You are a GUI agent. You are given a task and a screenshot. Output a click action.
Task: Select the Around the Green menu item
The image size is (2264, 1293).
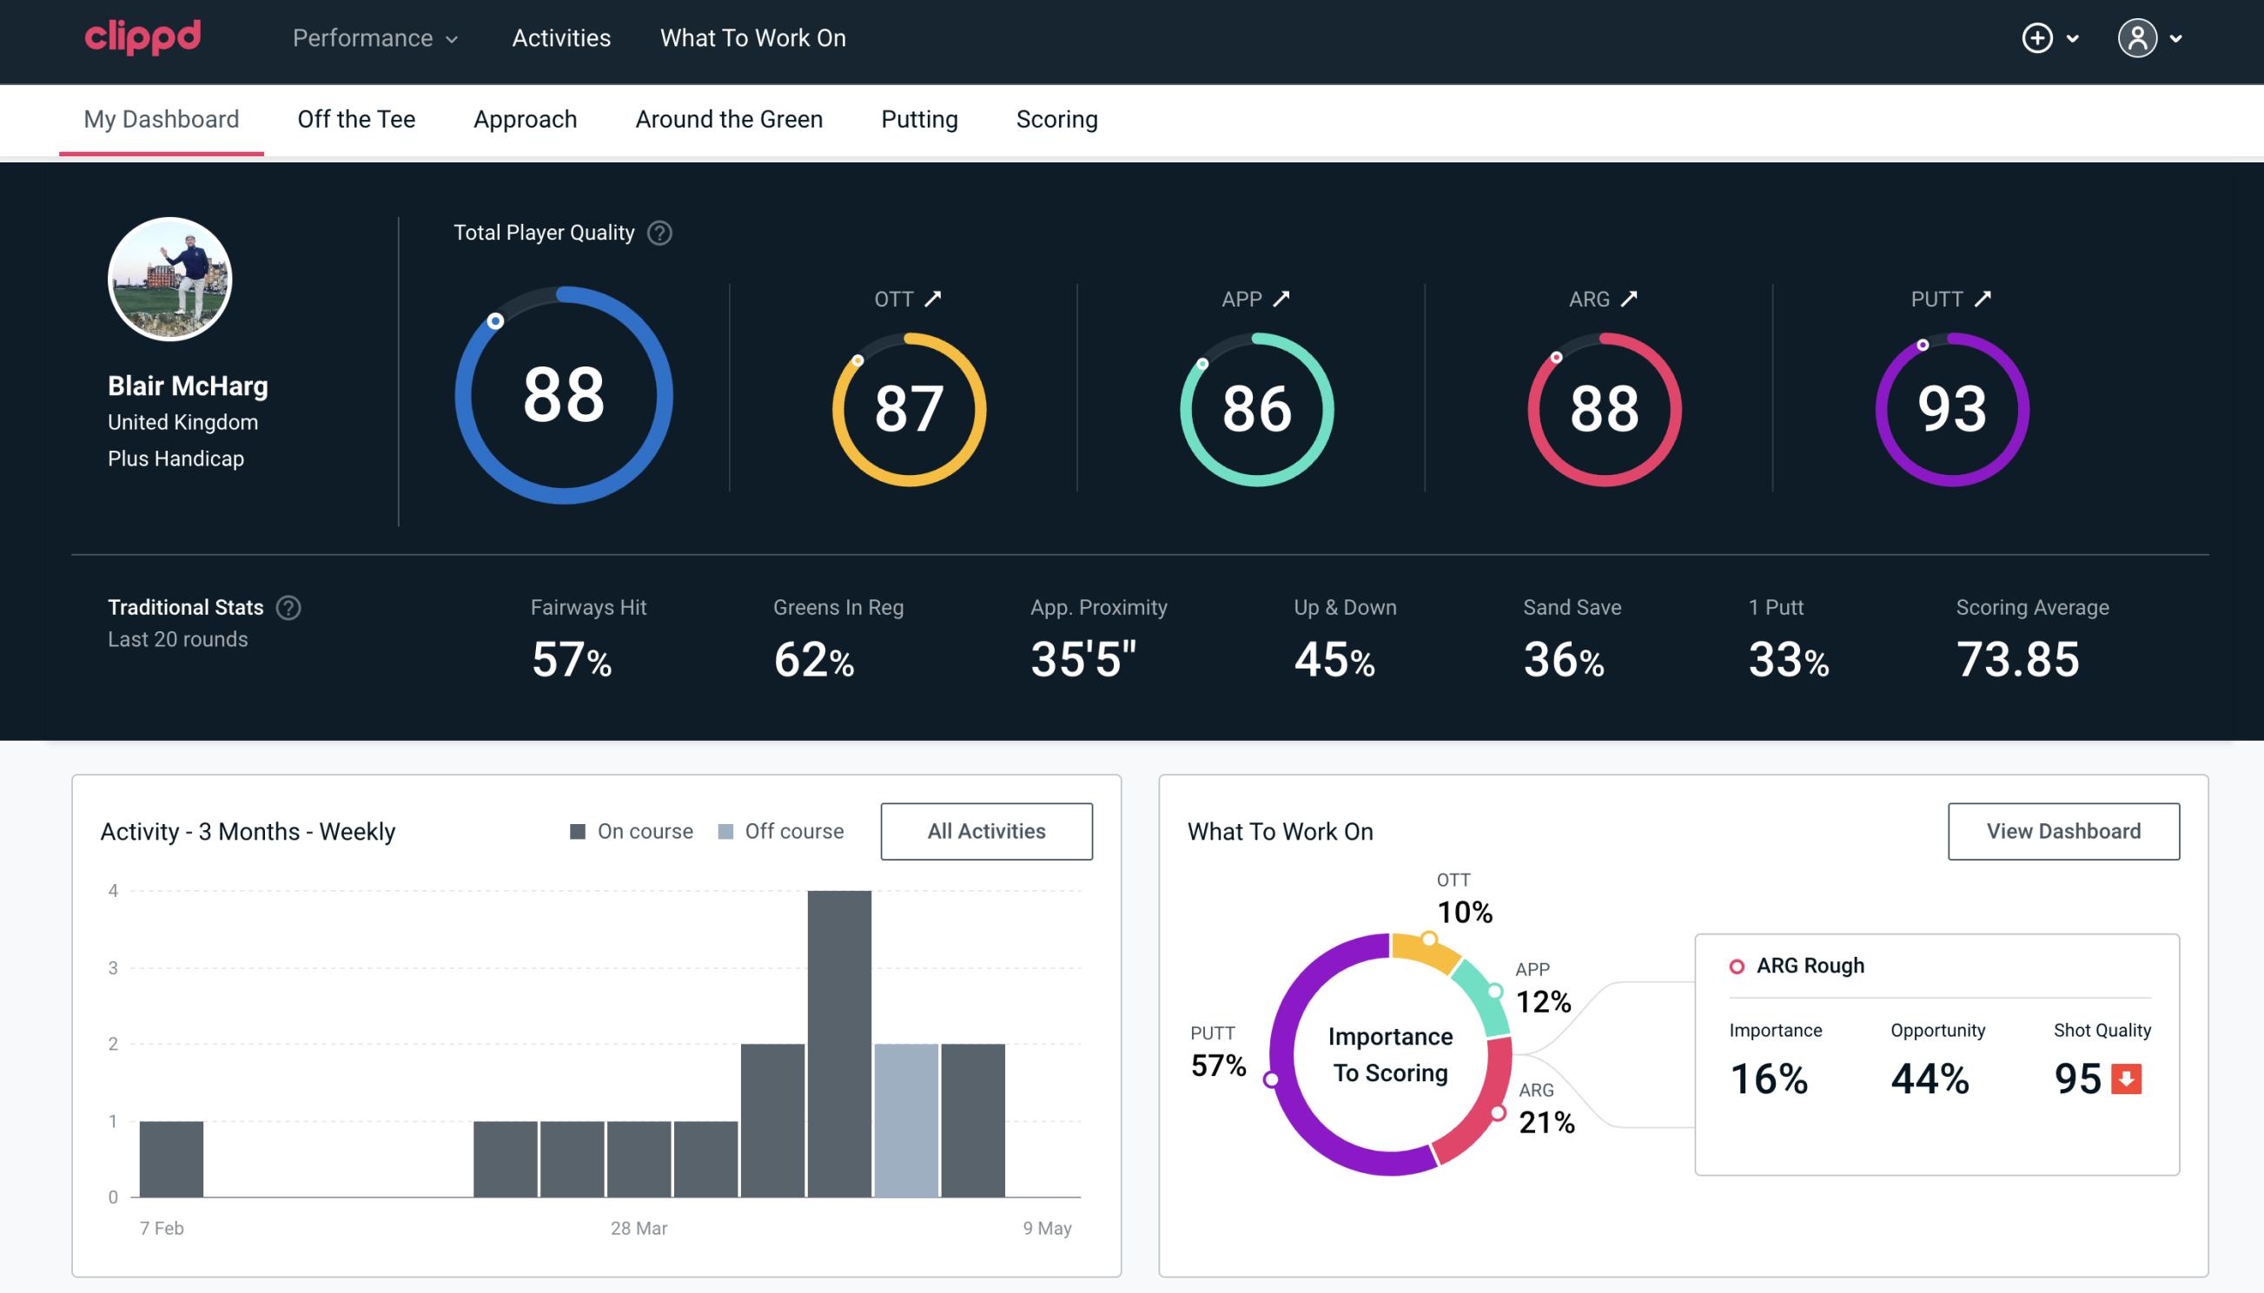tap(728, 118)
